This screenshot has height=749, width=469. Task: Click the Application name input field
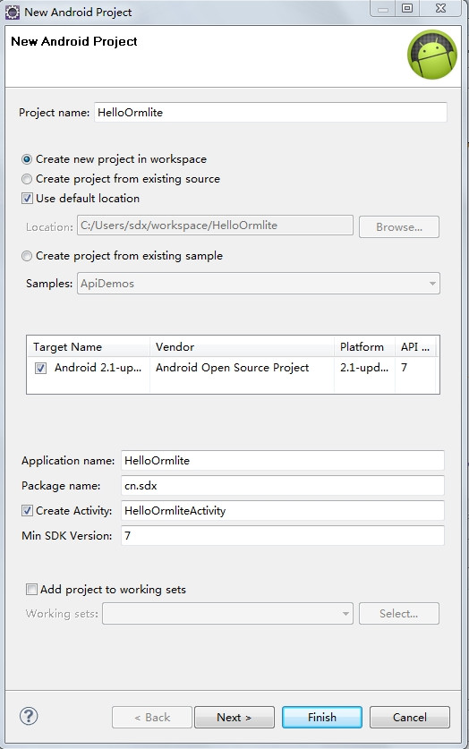(283, 461)
